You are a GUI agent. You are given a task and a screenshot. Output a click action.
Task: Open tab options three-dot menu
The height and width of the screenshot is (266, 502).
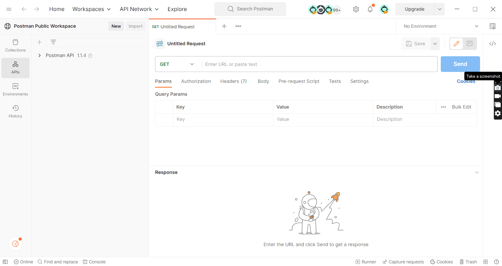[x=238, y=26]
